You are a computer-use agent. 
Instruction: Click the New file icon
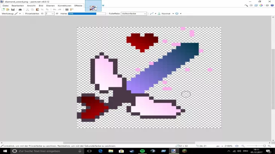click(x=3, y=9)
